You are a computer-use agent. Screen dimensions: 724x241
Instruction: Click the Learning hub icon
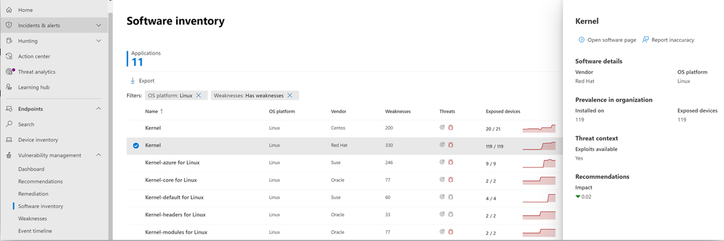(x=8, y=87)
